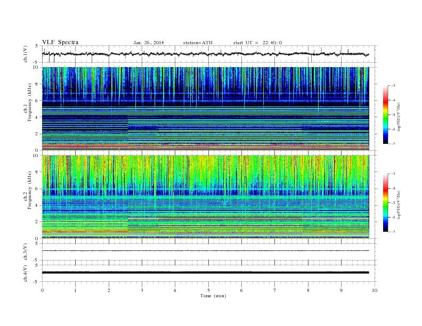Click the ch.1 waveform trace in top panel
Viewport: 422px width, 326px height.
205,54
